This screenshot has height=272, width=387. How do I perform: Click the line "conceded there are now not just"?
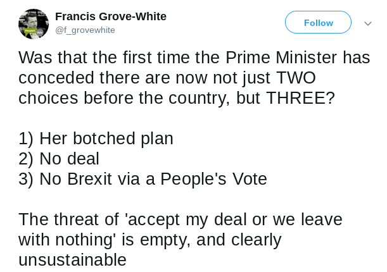pos(167,78)
